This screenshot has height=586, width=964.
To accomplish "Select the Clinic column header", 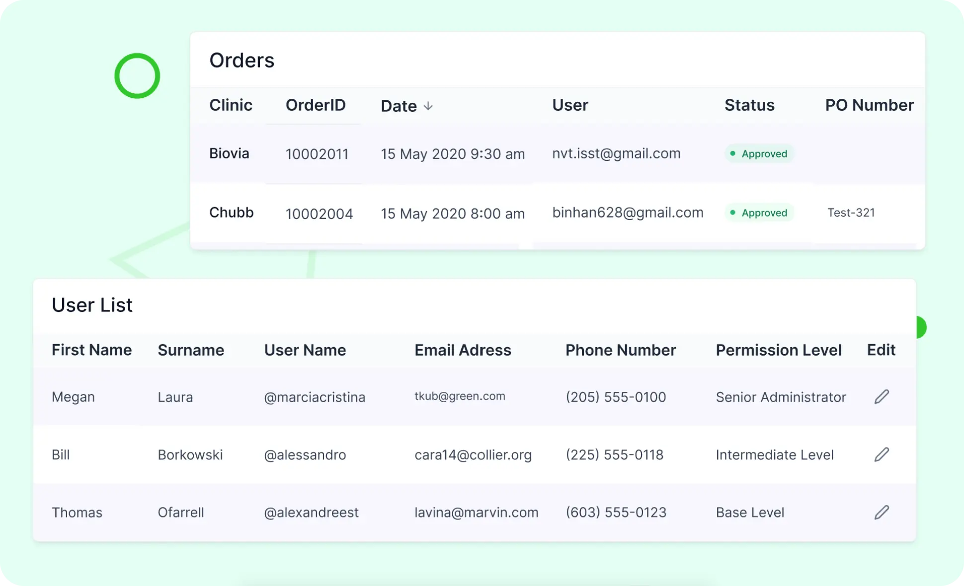I will [x=231, y=105].
